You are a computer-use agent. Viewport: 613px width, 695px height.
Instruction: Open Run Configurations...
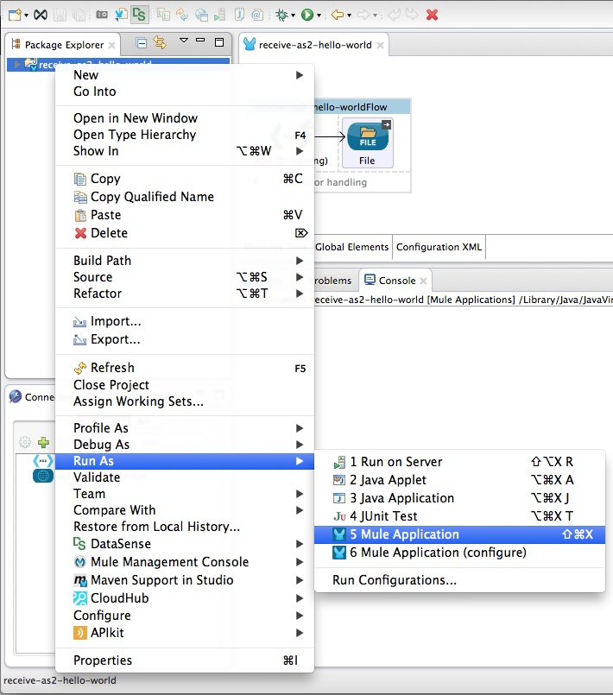click(459, 580)
